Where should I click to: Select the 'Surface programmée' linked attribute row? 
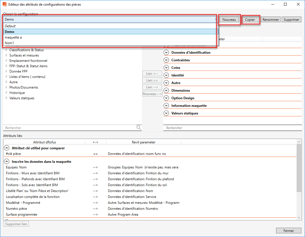pos(21,215)
